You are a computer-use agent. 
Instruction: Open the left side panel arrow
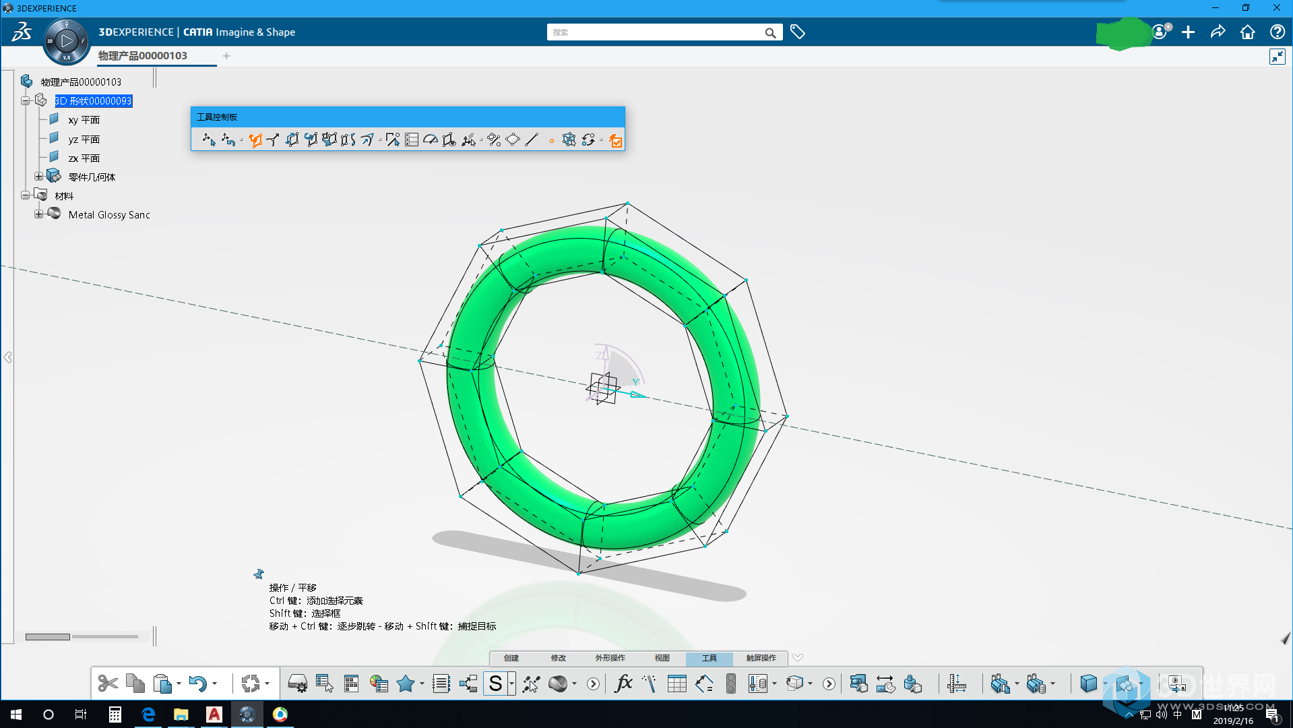pyautogui.click(x=7, y=357)
